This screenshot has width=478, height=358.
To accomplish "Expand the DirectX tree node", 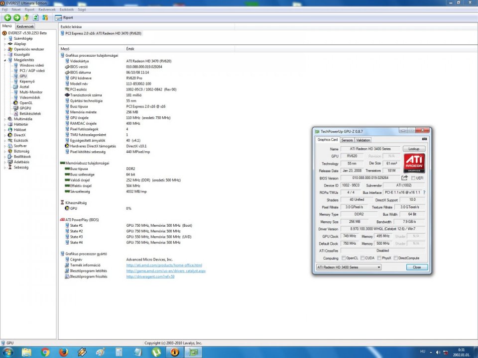I will click(5, 135).
